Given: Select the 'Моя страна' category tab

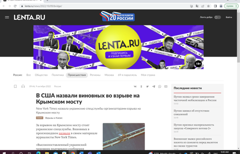Looking at the screenshot, I should click(x=148, y=75).
